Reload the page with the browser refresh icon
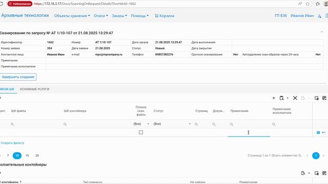Screen dimensions: 328x184 (x=1, y=4)
